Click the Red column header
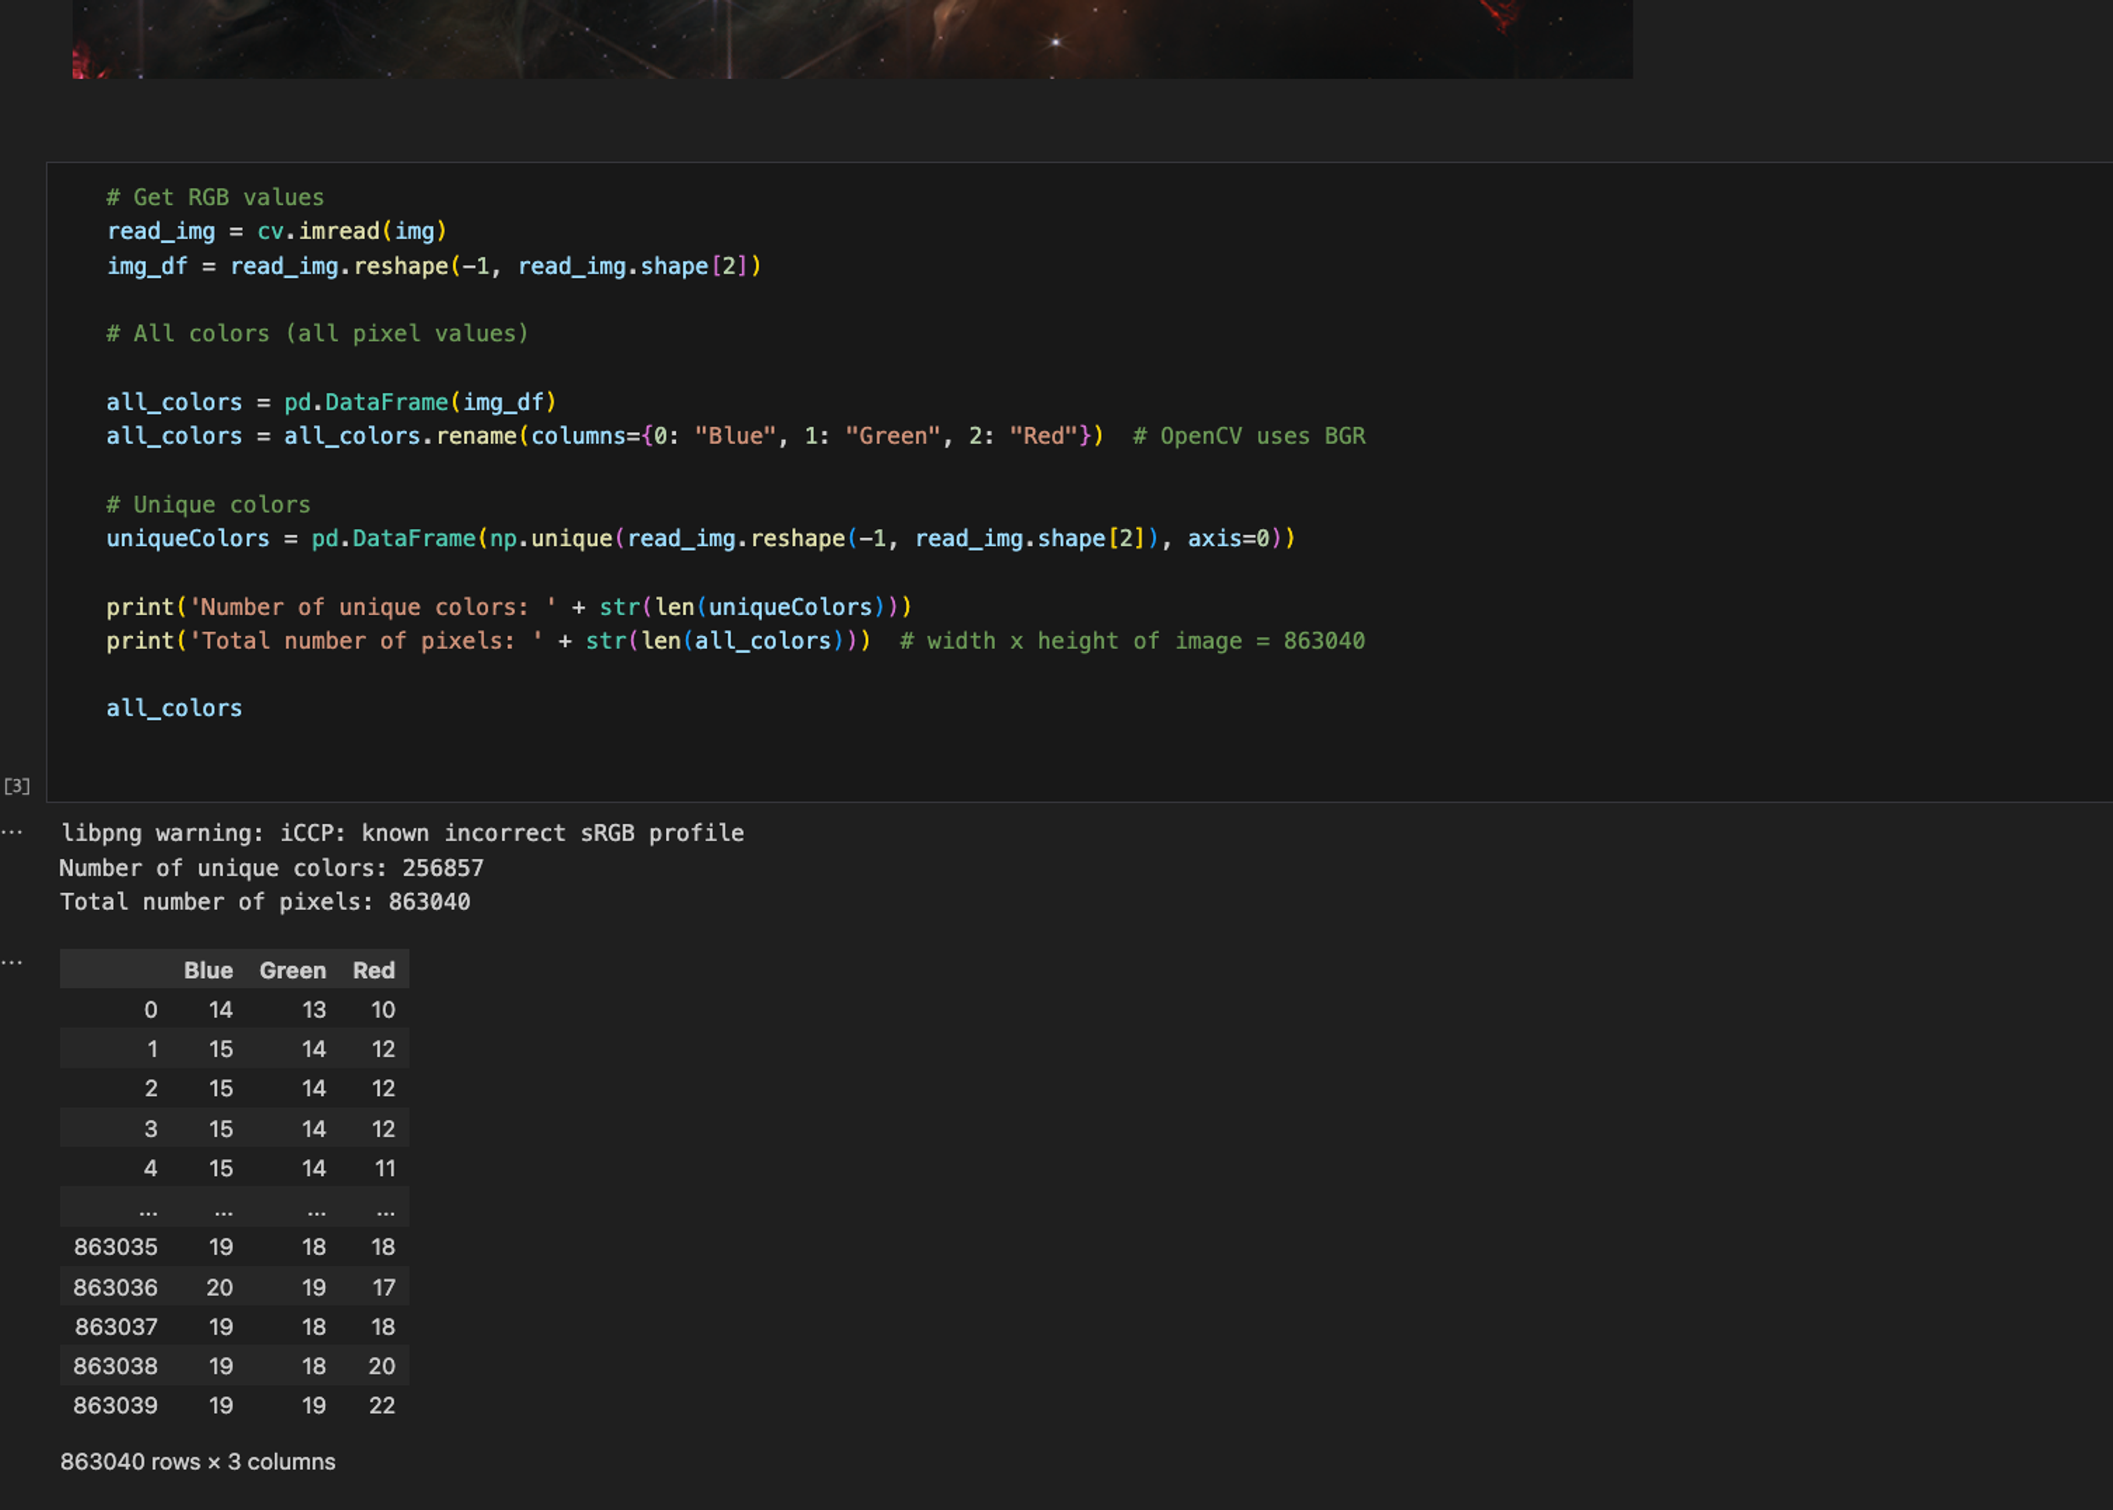The image size is (2113, 1510). pyautogui.click(x=374, y=970)
